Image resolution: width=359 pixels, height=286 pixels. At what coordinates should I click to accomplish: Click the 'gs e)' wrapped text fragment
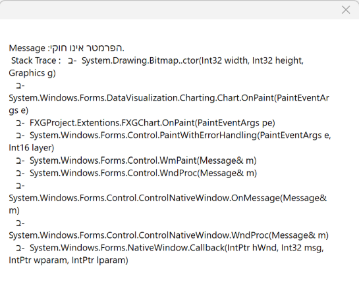pos(18,110)
